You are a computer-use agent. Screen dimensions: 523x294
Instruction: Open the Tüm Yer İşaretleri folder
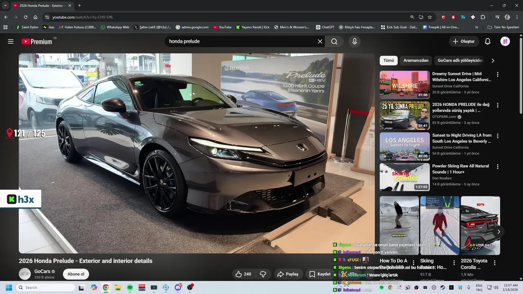coord(503,27)
